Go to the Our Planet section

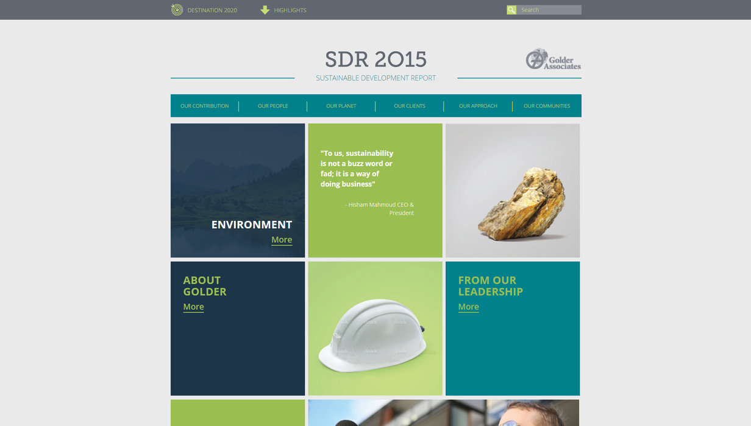pyautogui.click(x=341, y=106)
